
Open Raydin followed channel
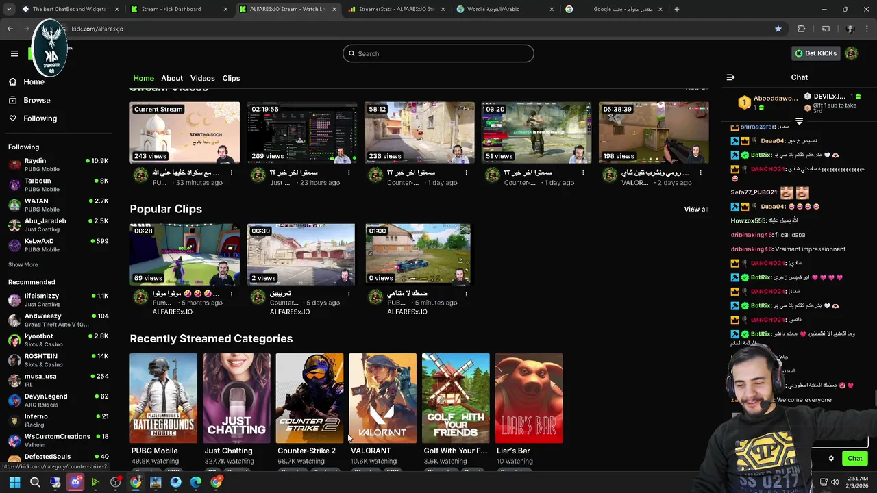point(58,164)
